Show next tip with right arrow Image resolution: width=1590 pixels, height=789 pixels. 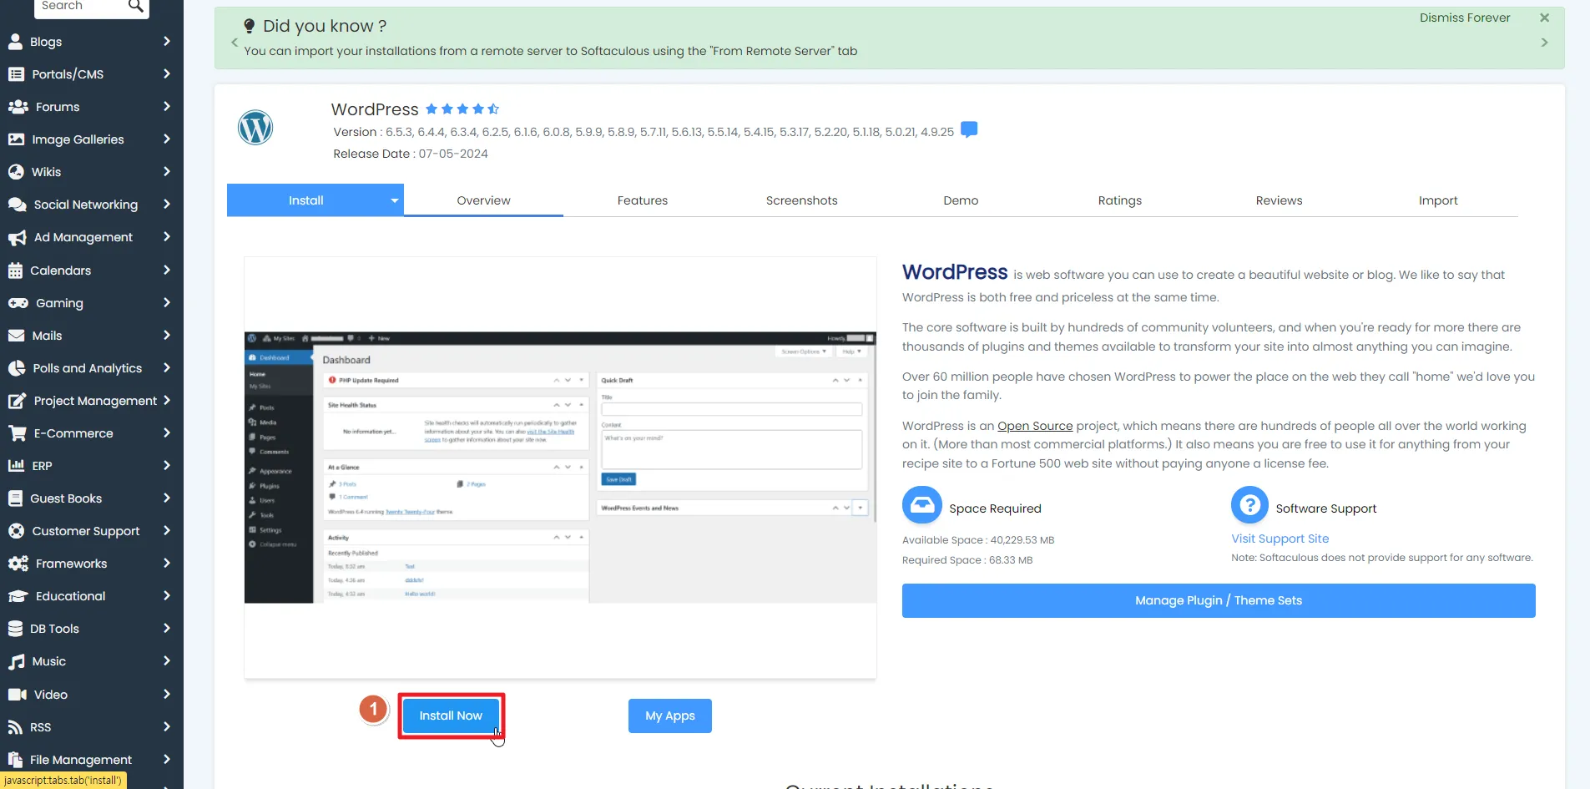(x=1544, y=43)
